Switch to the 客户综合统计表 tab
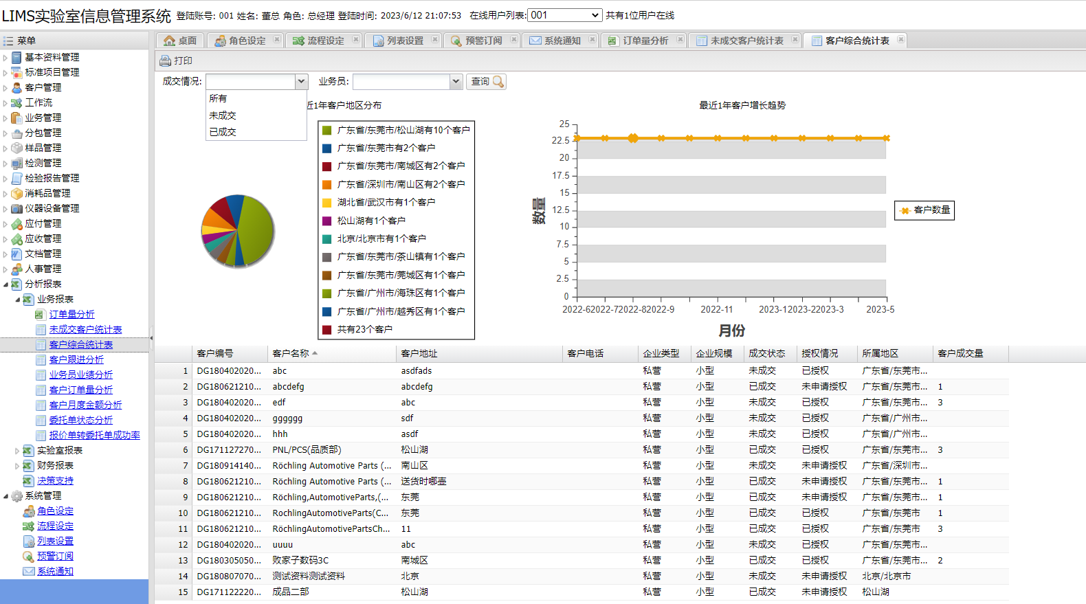The height and width of the screenshot is (604, 1086). 856,41
